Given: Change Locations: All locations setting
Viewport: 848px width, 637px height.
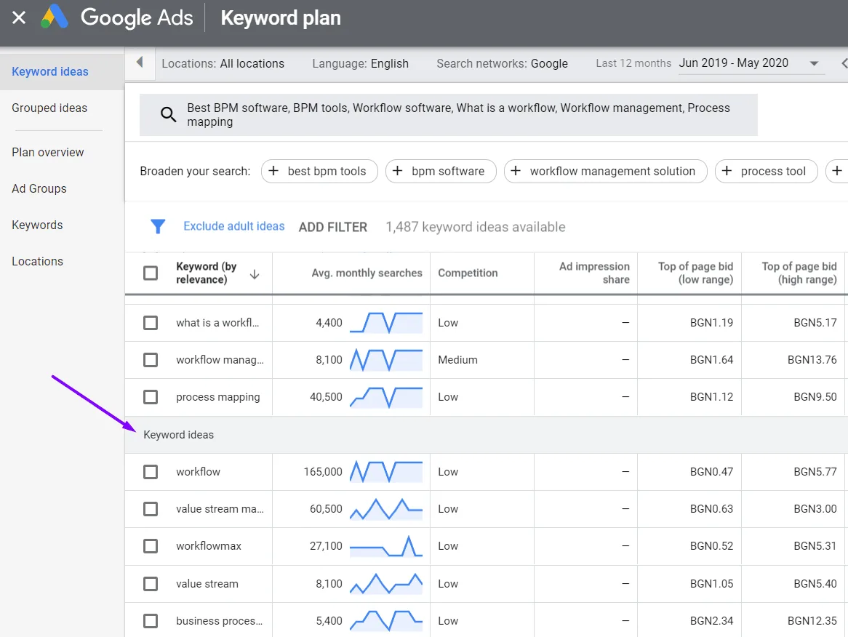Looking at the screenshot, I should click(x=223, y=63).
